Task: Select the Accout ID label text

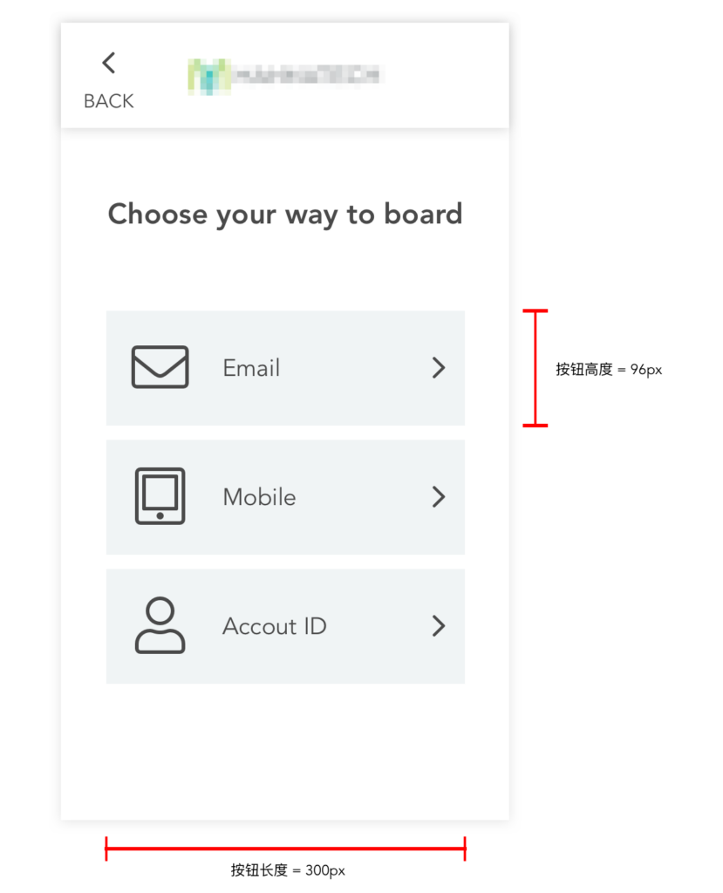Action: [274, 626]
